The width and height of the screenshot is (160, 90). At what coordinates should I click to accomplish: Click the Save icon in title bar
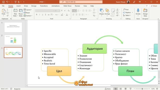3,2
